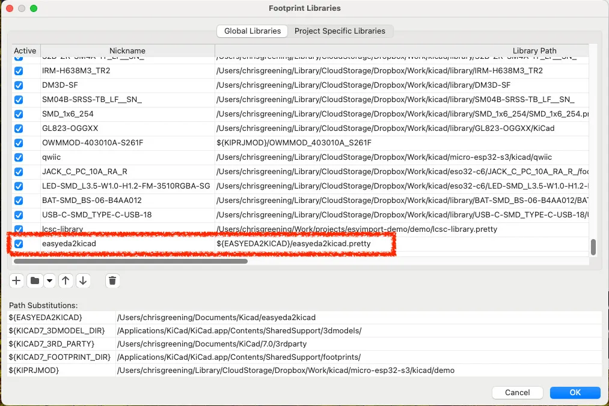Uncheck the Active checkbox for easyeda2kicad
The image size is (609, 406).
(18, 243)
